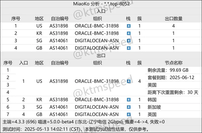
Task: Click the exit count 4 in entry US row
Action: pos(173,26)
